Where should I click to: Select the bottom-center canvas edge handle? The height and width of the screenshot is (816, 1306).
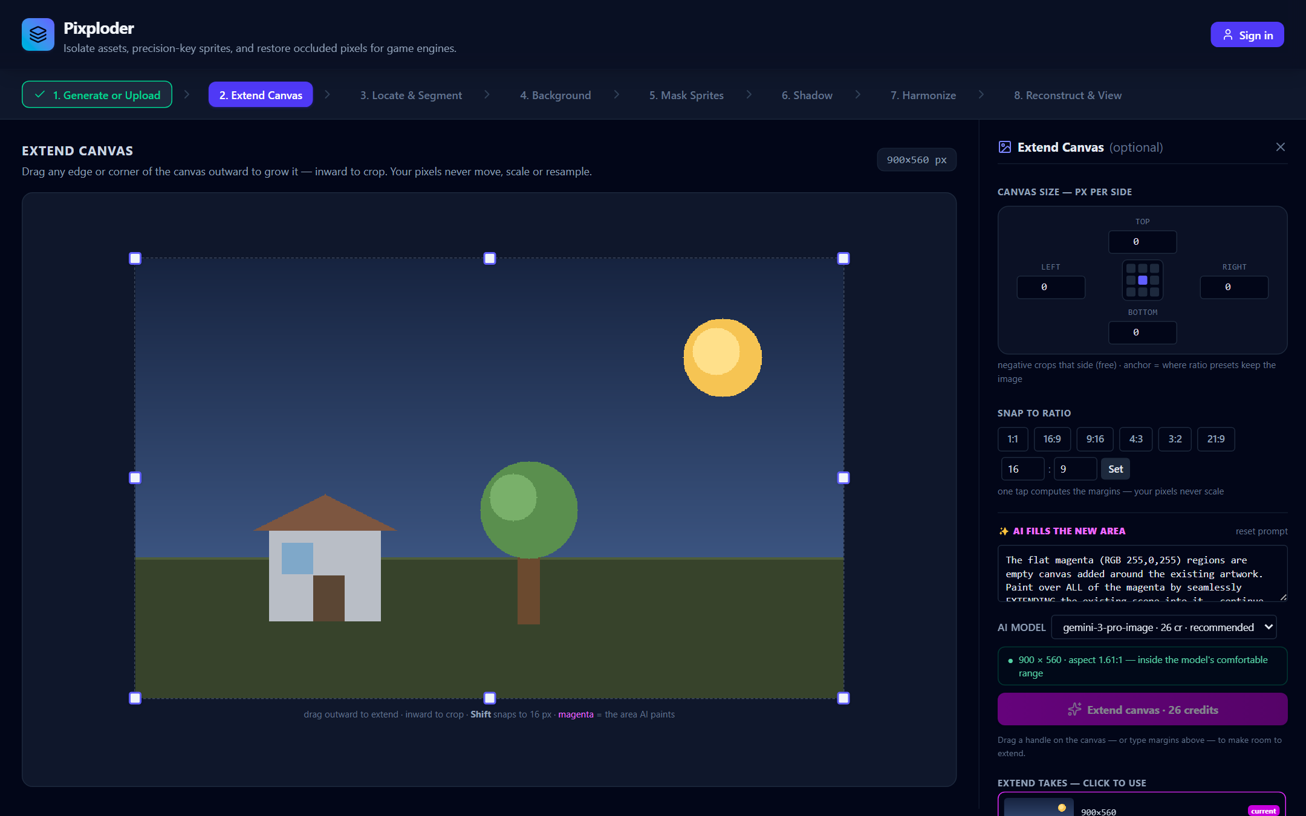490,698
